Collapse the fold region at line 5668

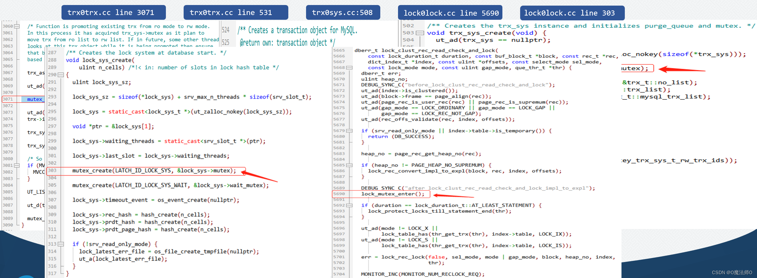(x=350, y=68)
